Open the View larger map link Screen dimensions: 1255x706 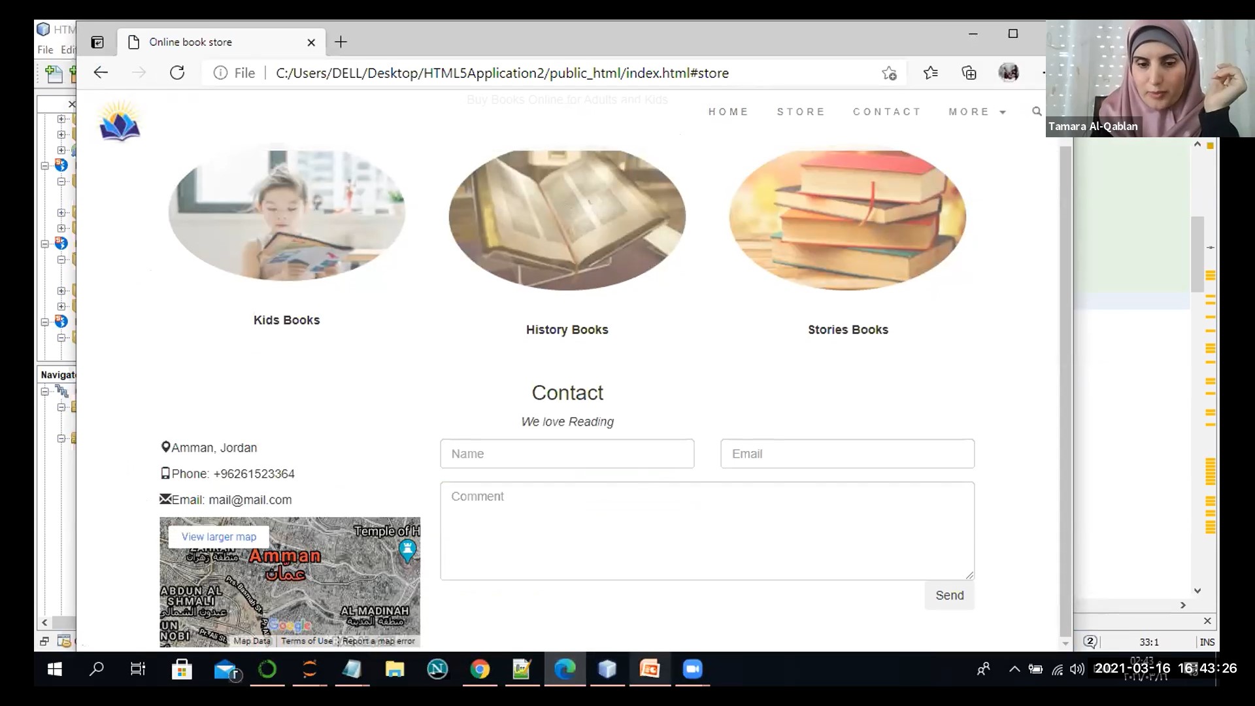[219, 537]
